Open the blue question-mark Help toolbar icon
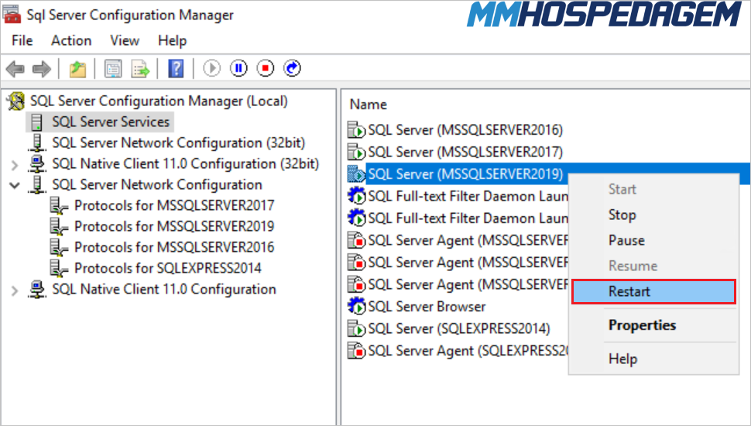This screenshot has height=426, width=751. point(177,68)
